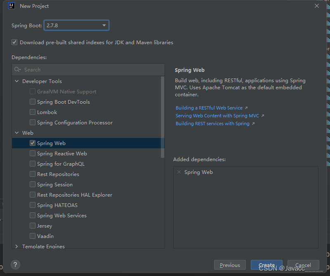
Task: Check the Vaadin checkbox
Action: point(33,236)
